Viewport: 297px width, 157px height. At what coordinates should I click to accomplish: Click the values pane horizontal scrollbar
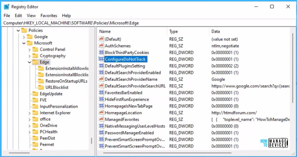(x=167, y=153)
